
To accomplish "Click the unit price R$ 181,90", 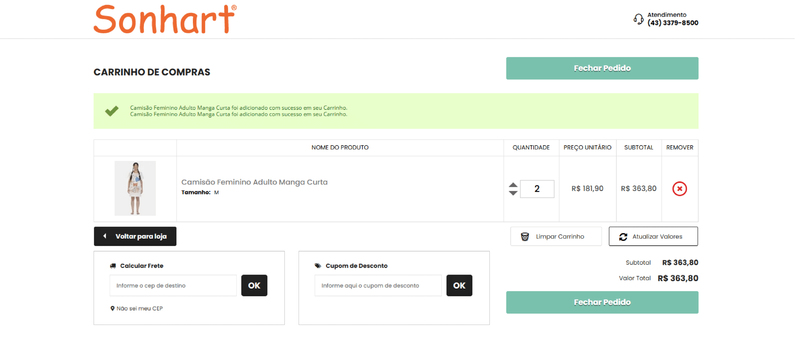I will pyautogui.click(x=587, y=189).
